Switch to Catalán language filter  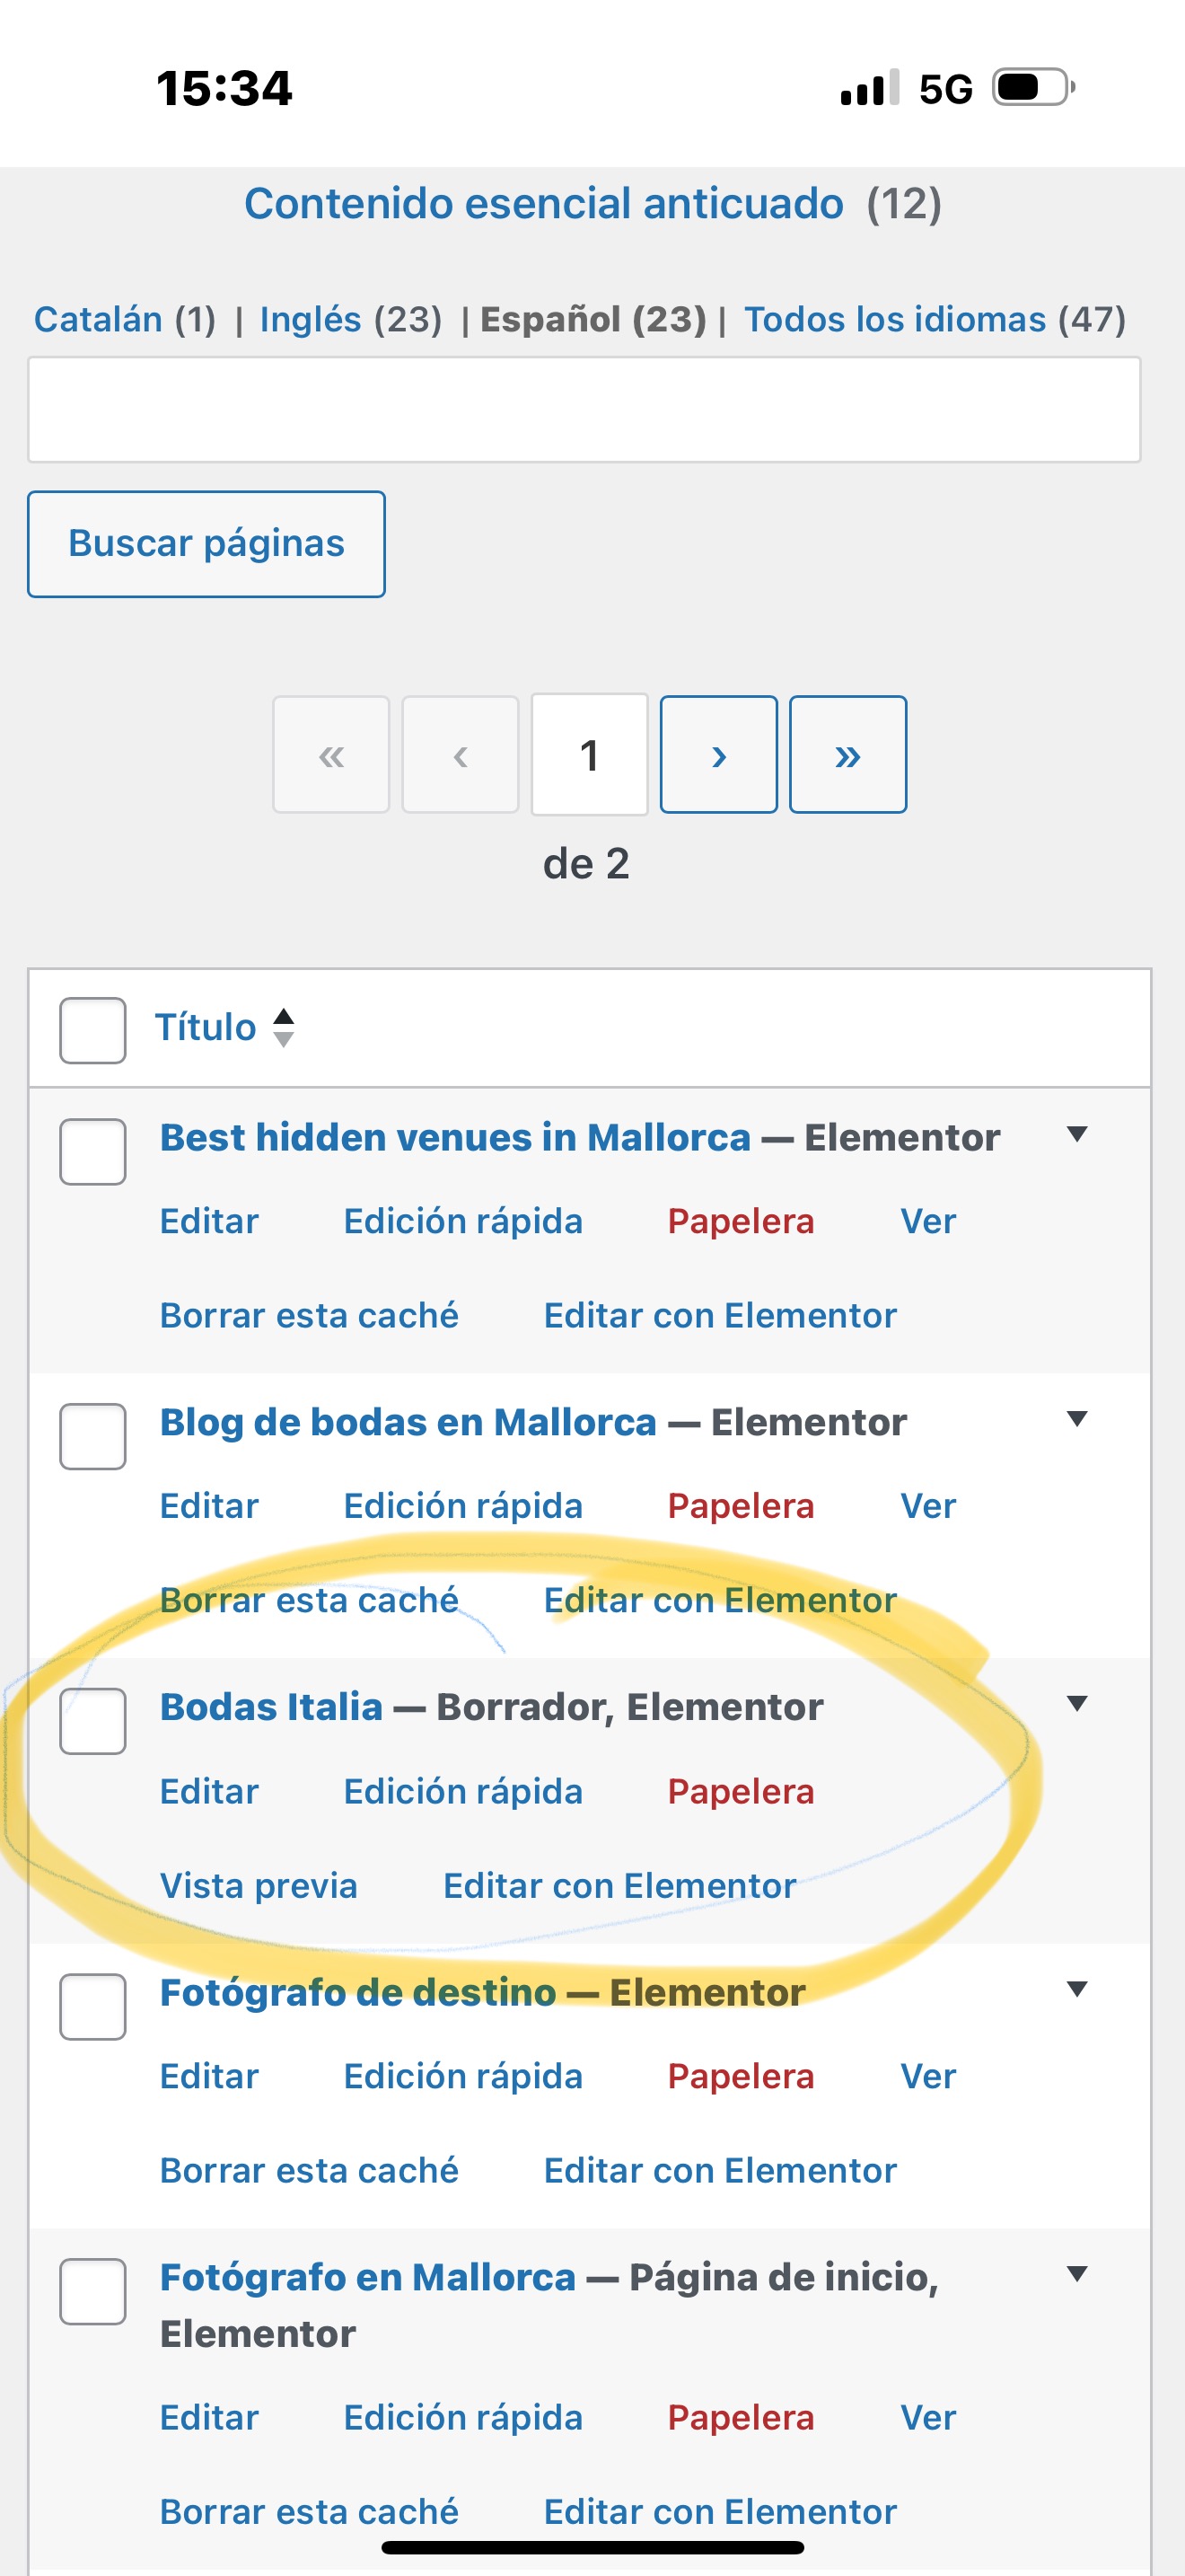[x=98, y=319]
